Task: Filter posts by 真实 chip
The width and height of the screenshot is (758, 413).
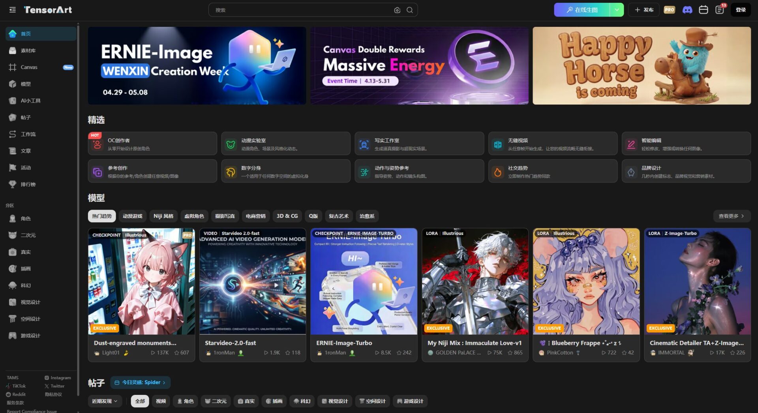Action: [x=246, y=401]
